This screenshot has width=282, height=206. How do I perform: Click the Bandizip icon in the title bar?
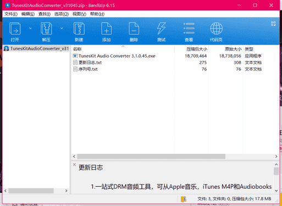coord(7,5)
